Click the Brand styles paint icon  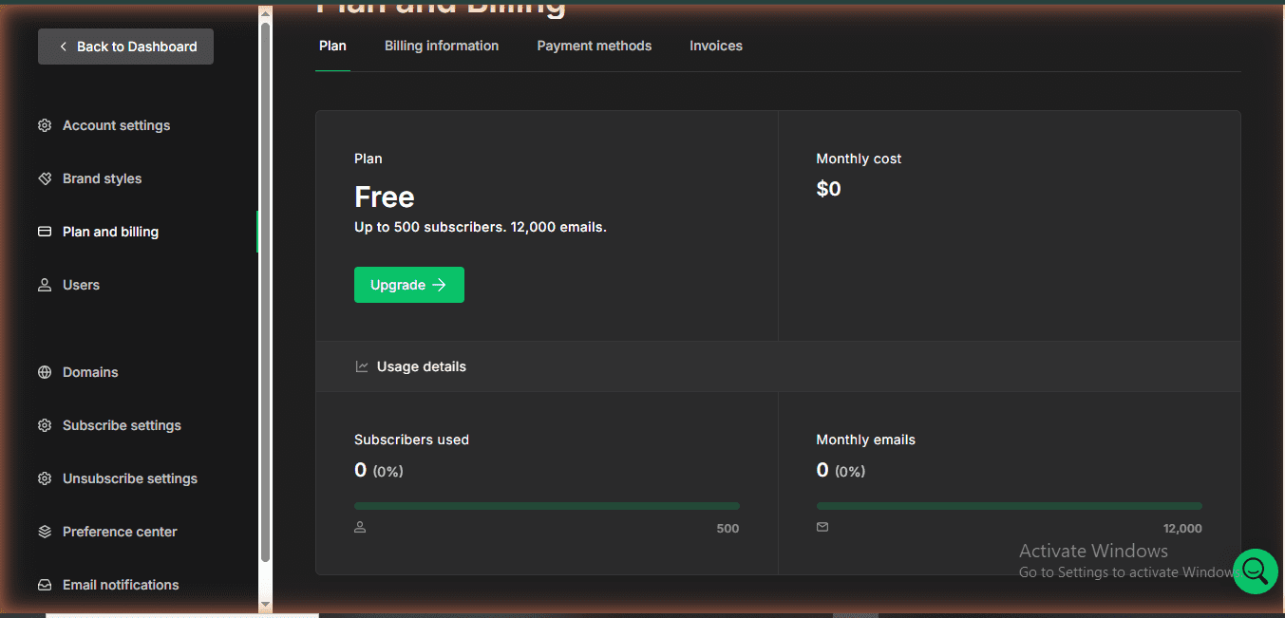click(45, 178)
